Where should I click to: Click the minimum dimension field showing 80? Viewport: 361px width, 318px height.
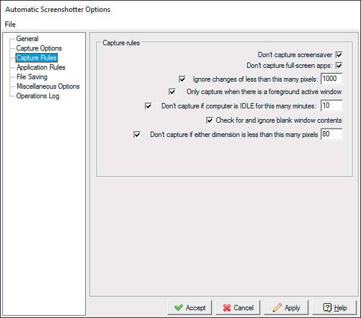coord(332,134)
